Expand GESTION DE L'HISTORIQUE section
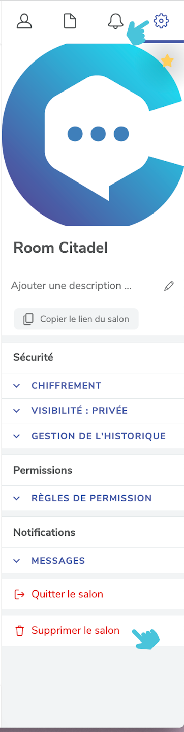184x732 pixels. coord(92,436)
